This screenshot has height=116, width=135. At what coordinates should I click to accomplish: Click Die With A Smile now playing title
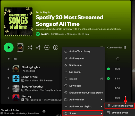(10, 110)
